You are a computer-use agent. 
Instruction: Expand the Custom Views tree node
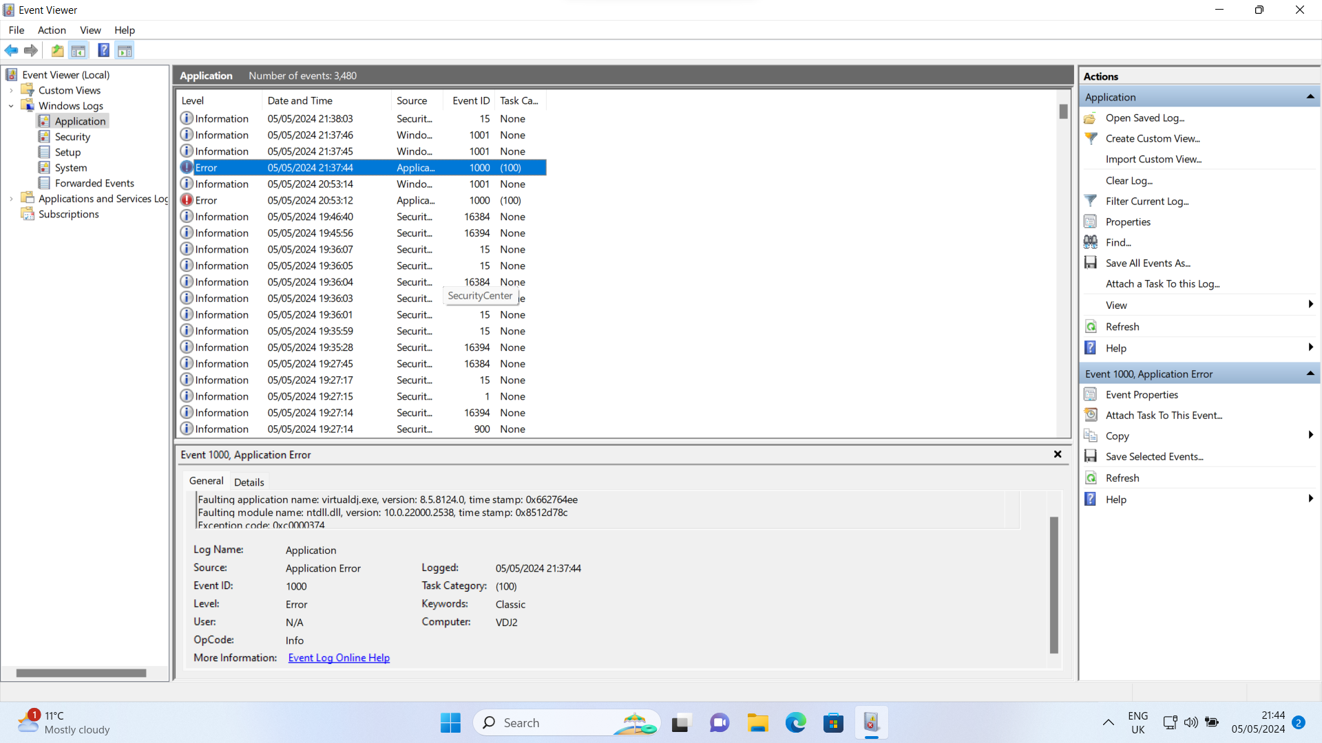click(11, 90)
